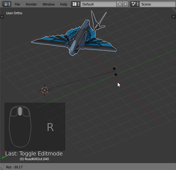
Task: Click the RoadKillOut.040 object name text
Action: (37, 159)
